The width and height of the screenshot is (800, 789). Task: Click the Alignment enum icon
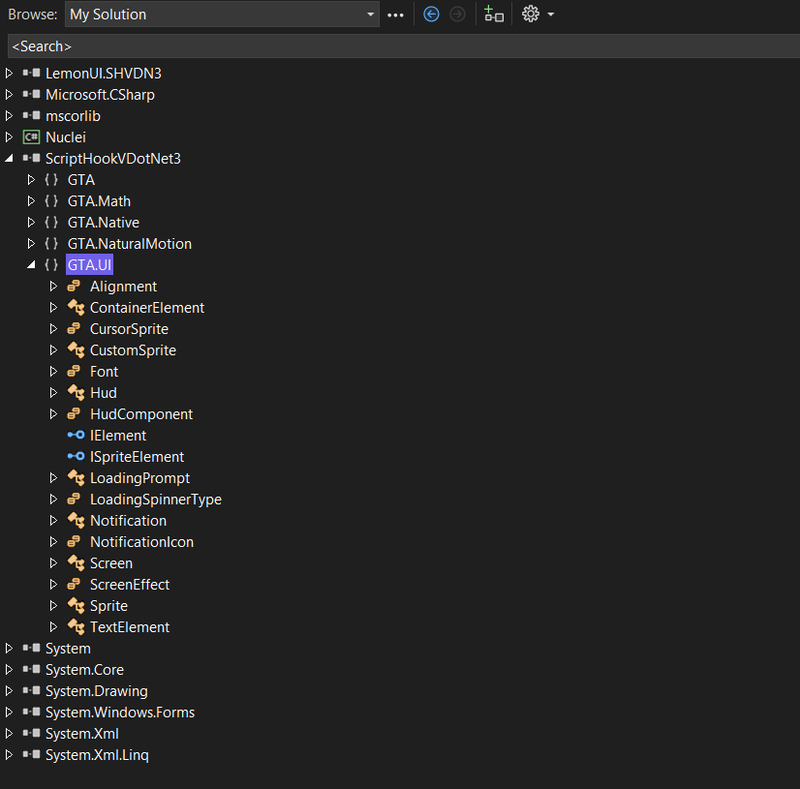[x=74, y=287]
